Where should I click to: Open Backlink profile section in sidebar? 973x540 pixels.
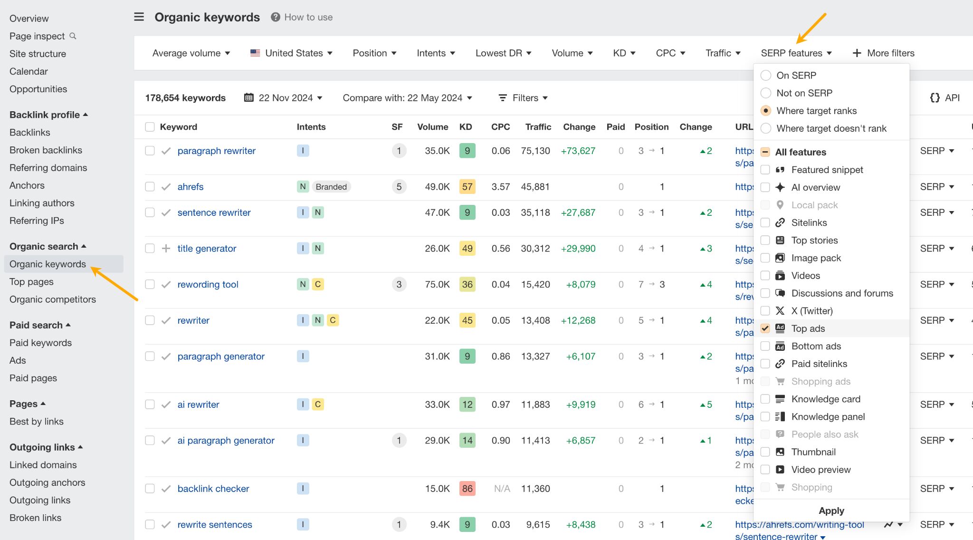point(48,115)
